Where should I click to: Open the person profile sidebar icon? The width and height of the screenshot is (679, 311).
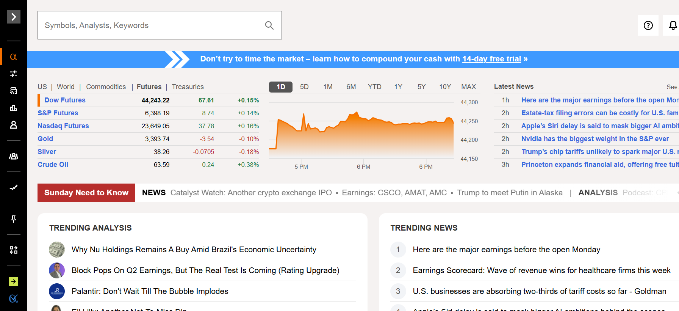tap(14, 125)
